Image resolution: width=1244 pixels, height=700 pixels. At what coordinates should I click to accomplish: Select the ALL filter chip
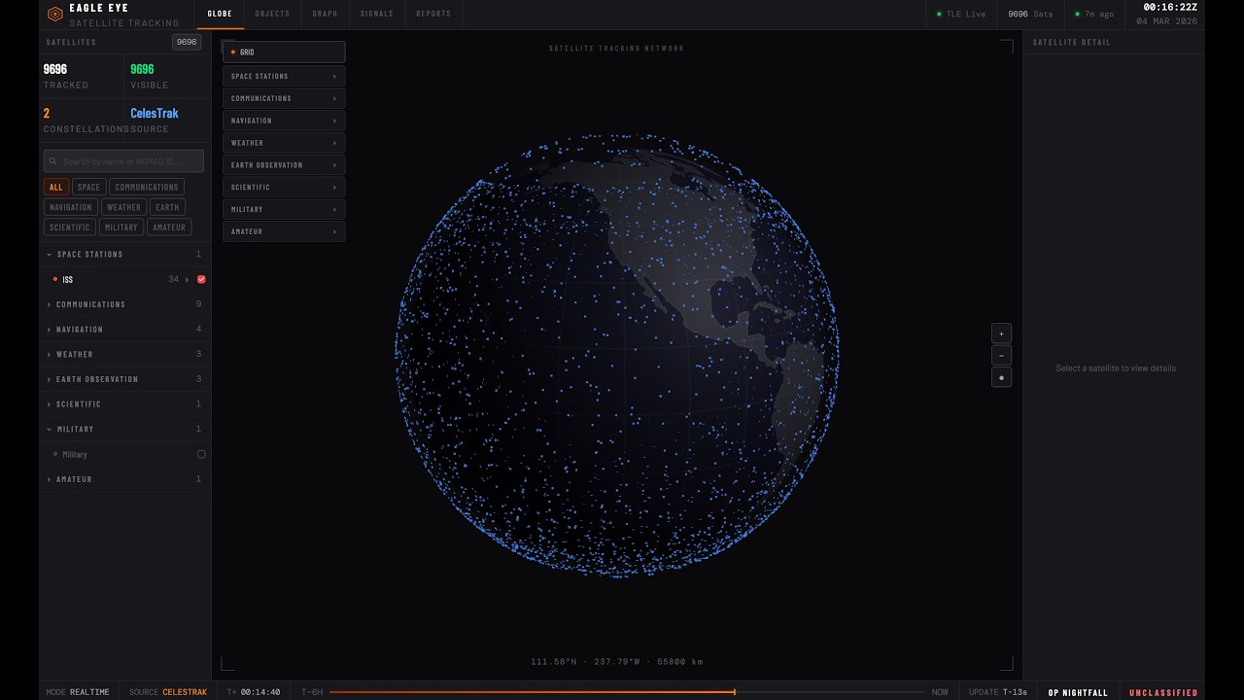pos(55,187)
